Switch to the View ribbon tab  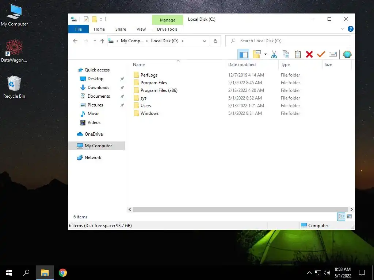(141, 29)
